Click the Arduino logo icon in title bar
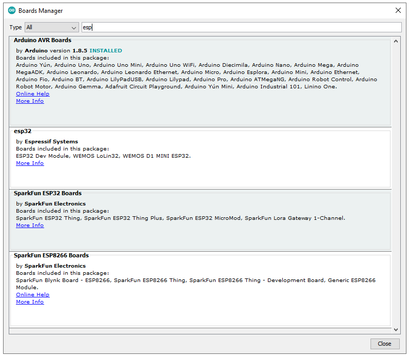Screen dimensions: 409x357 (x=12, y=10)
